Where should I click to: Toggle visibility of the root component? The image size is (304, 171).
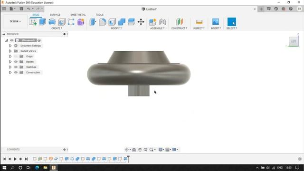tap(12, 40)
